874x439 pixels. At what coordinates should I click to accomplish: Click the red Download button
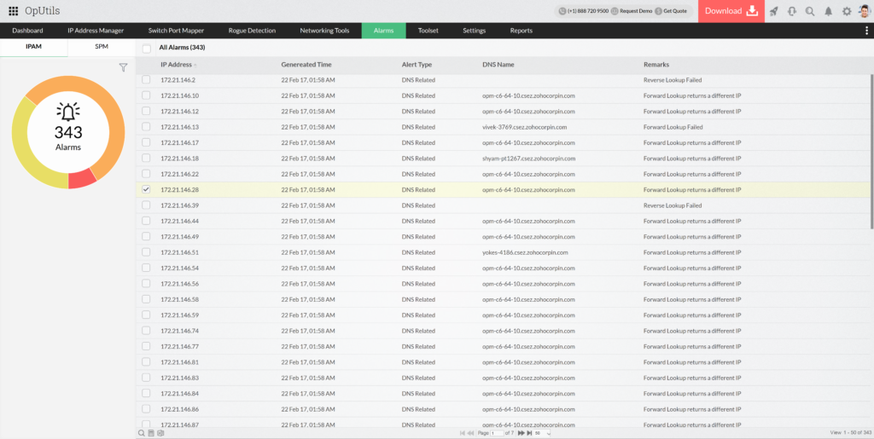pyautogui.click(x=731, y=11)
